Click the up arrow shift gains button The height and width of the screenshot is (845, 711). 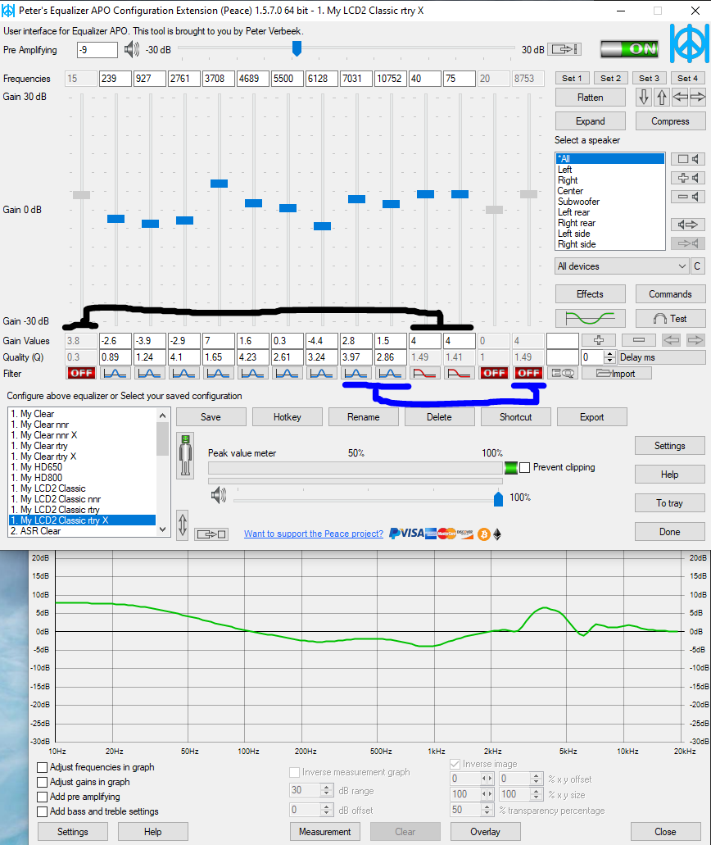click(x=662, y=97)
